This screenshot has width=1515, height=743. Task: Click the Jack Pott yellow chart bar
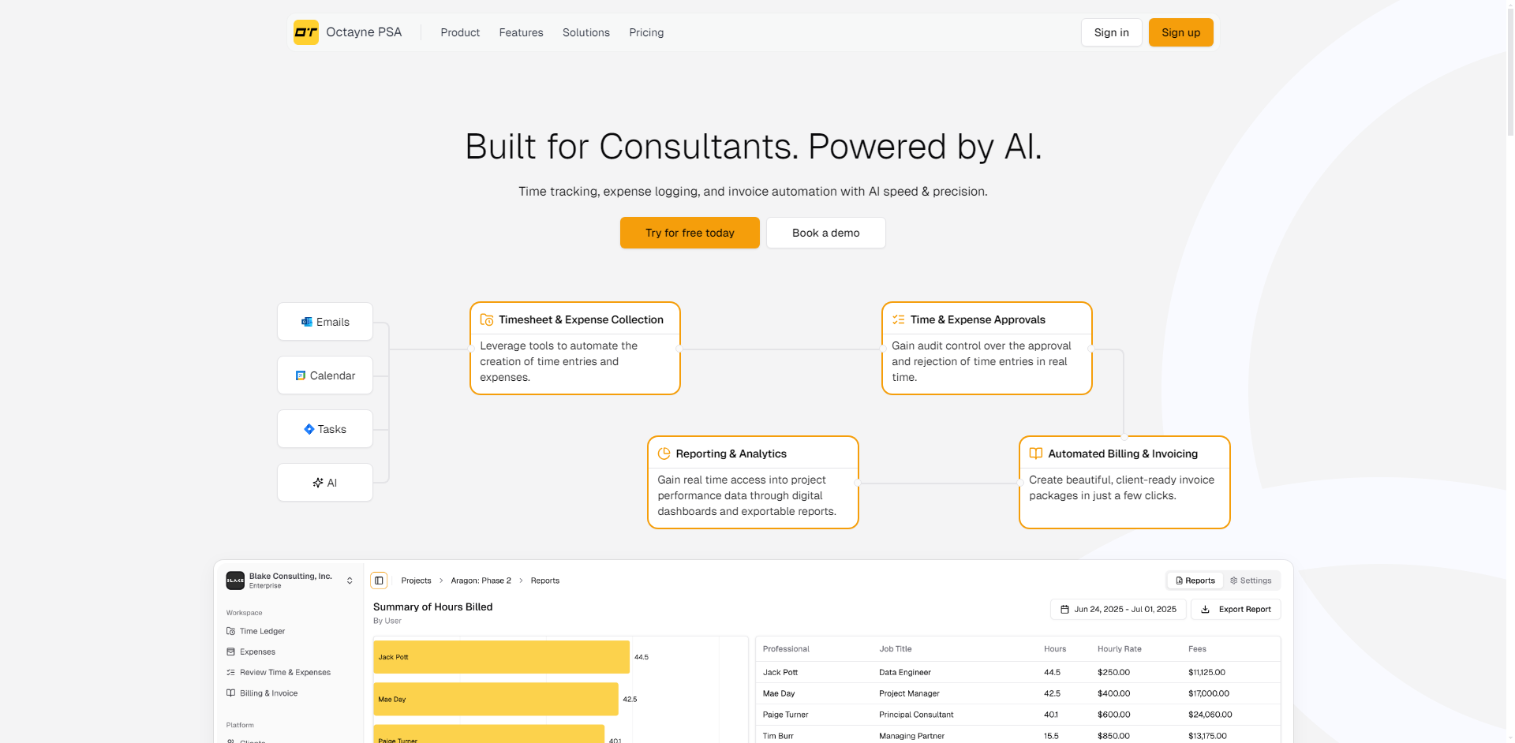point(501,657)
